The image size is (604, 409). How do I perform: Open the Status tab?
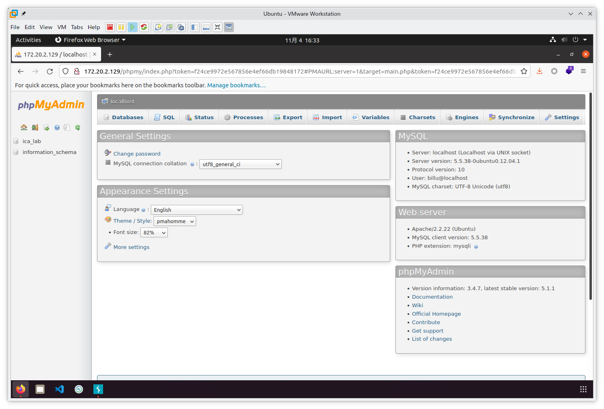[x=199, y=117]
